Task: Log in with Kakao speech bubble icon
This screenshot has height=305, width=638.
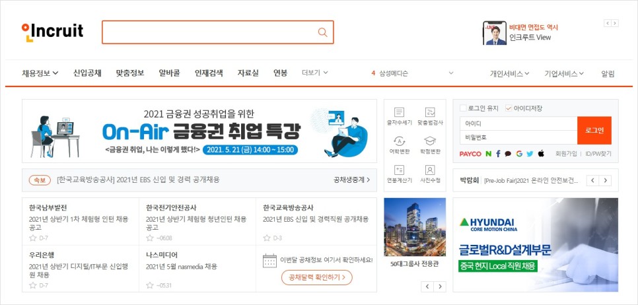Action: (508, 154)
